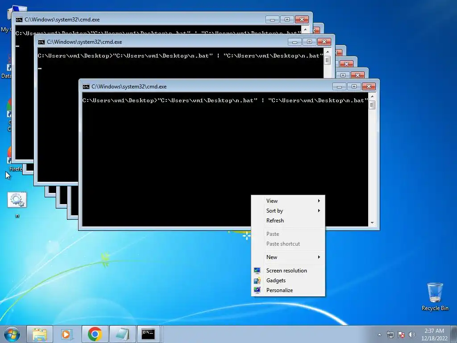Open the Notepad taskbar icon
The height and width of the screenshot is (343, 457).
122,334
